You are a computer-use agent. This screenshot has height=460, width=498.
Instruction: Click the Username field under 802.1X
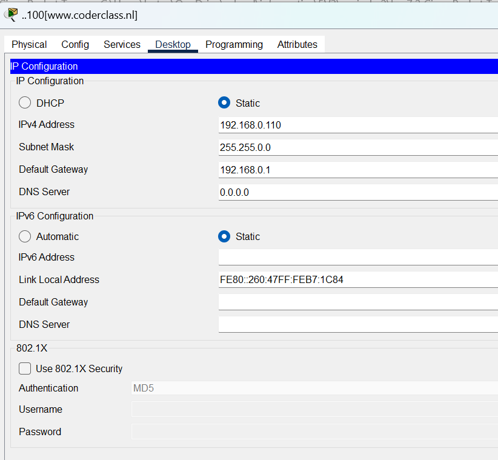pos(314,409)
